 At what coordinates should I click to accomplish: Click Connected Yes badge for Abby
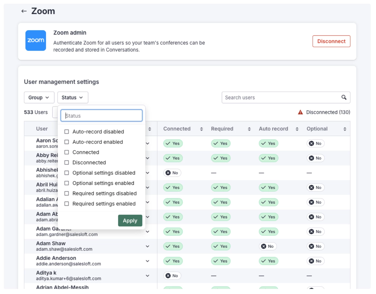click(173, 158)
